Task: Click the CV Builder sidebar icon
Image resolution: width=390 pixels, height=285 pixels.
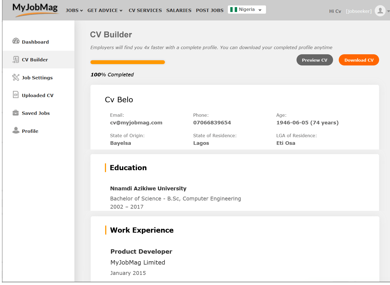Action: click(16, 59)
